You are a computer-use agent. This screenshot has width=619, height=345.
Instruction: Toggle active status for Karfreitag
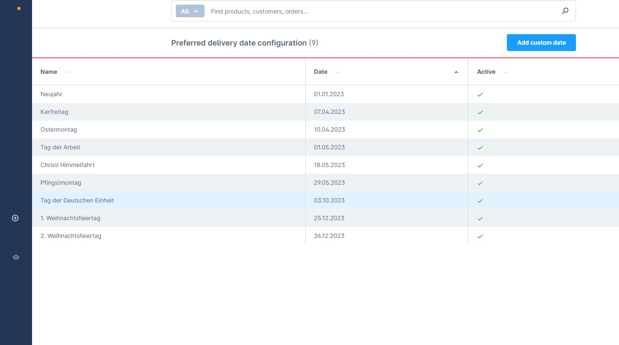click(480, 112)
